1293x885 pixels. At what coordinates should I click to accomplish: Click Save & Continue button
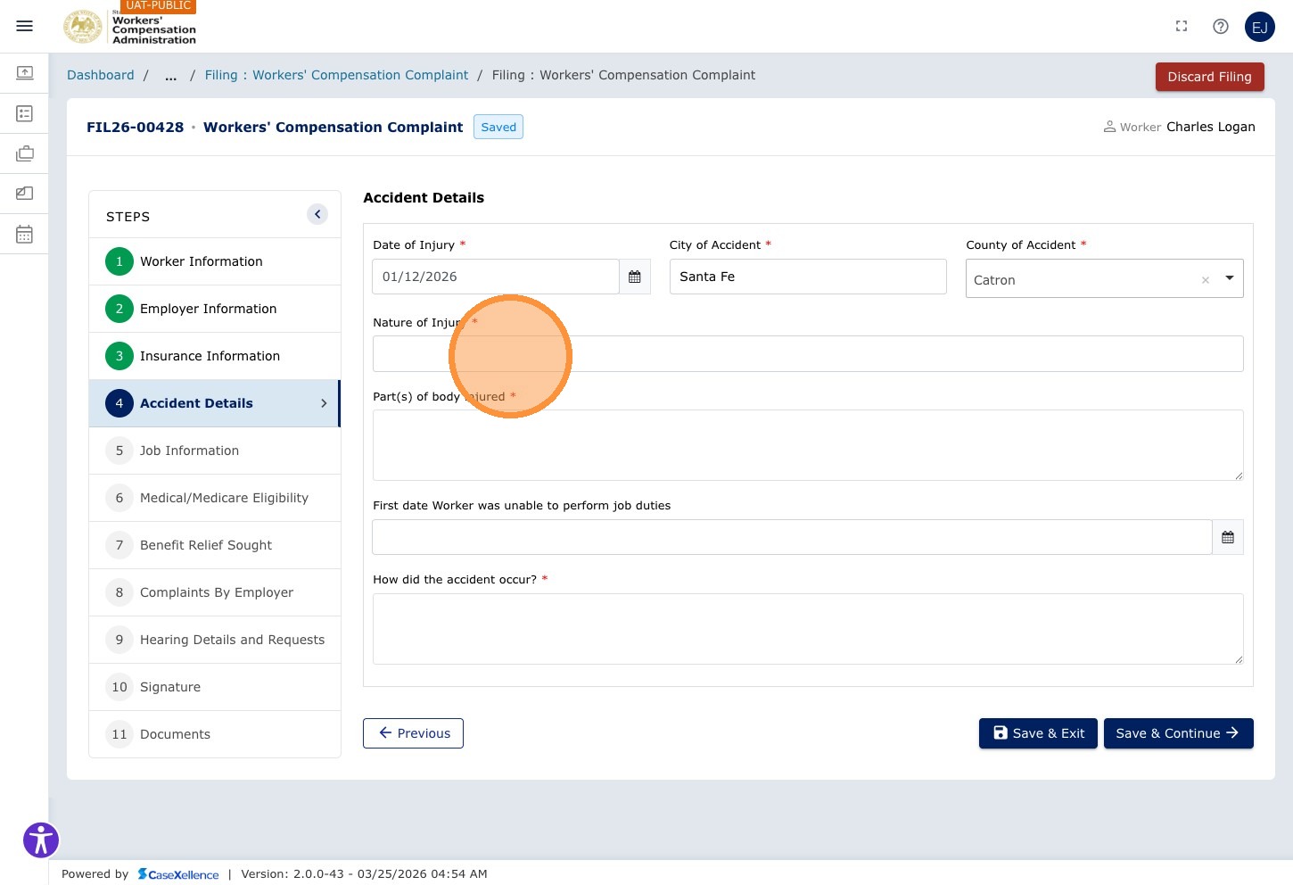[x=1179, y=733]
